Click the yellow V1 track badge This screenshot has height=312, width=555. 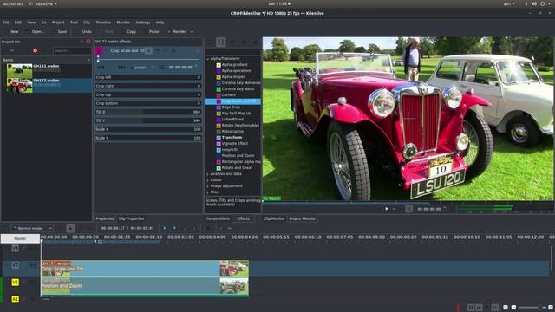(x=15, y=283)
